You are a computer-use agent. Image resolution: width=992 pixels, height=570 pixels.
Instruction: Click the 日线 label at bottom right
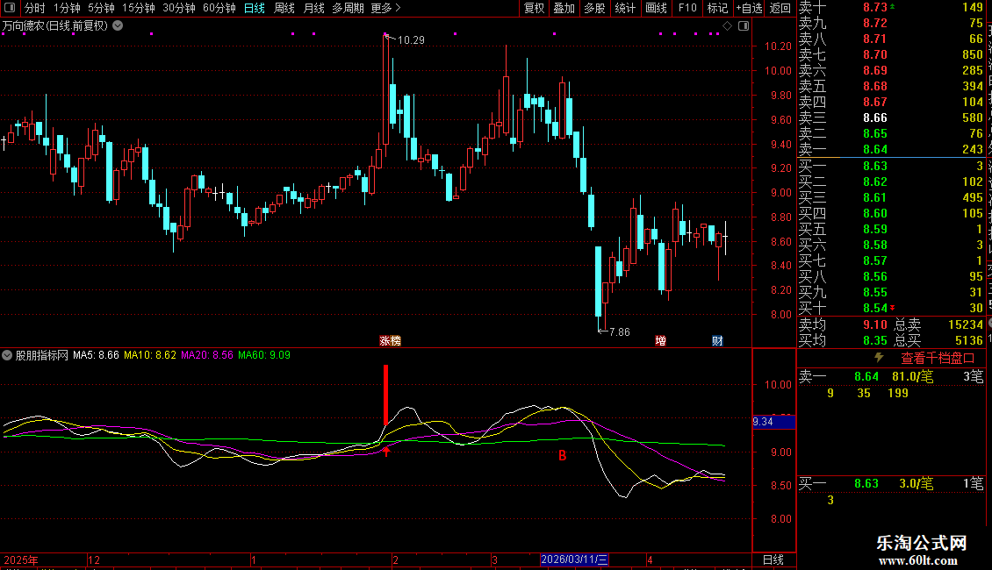coord(773,559)
